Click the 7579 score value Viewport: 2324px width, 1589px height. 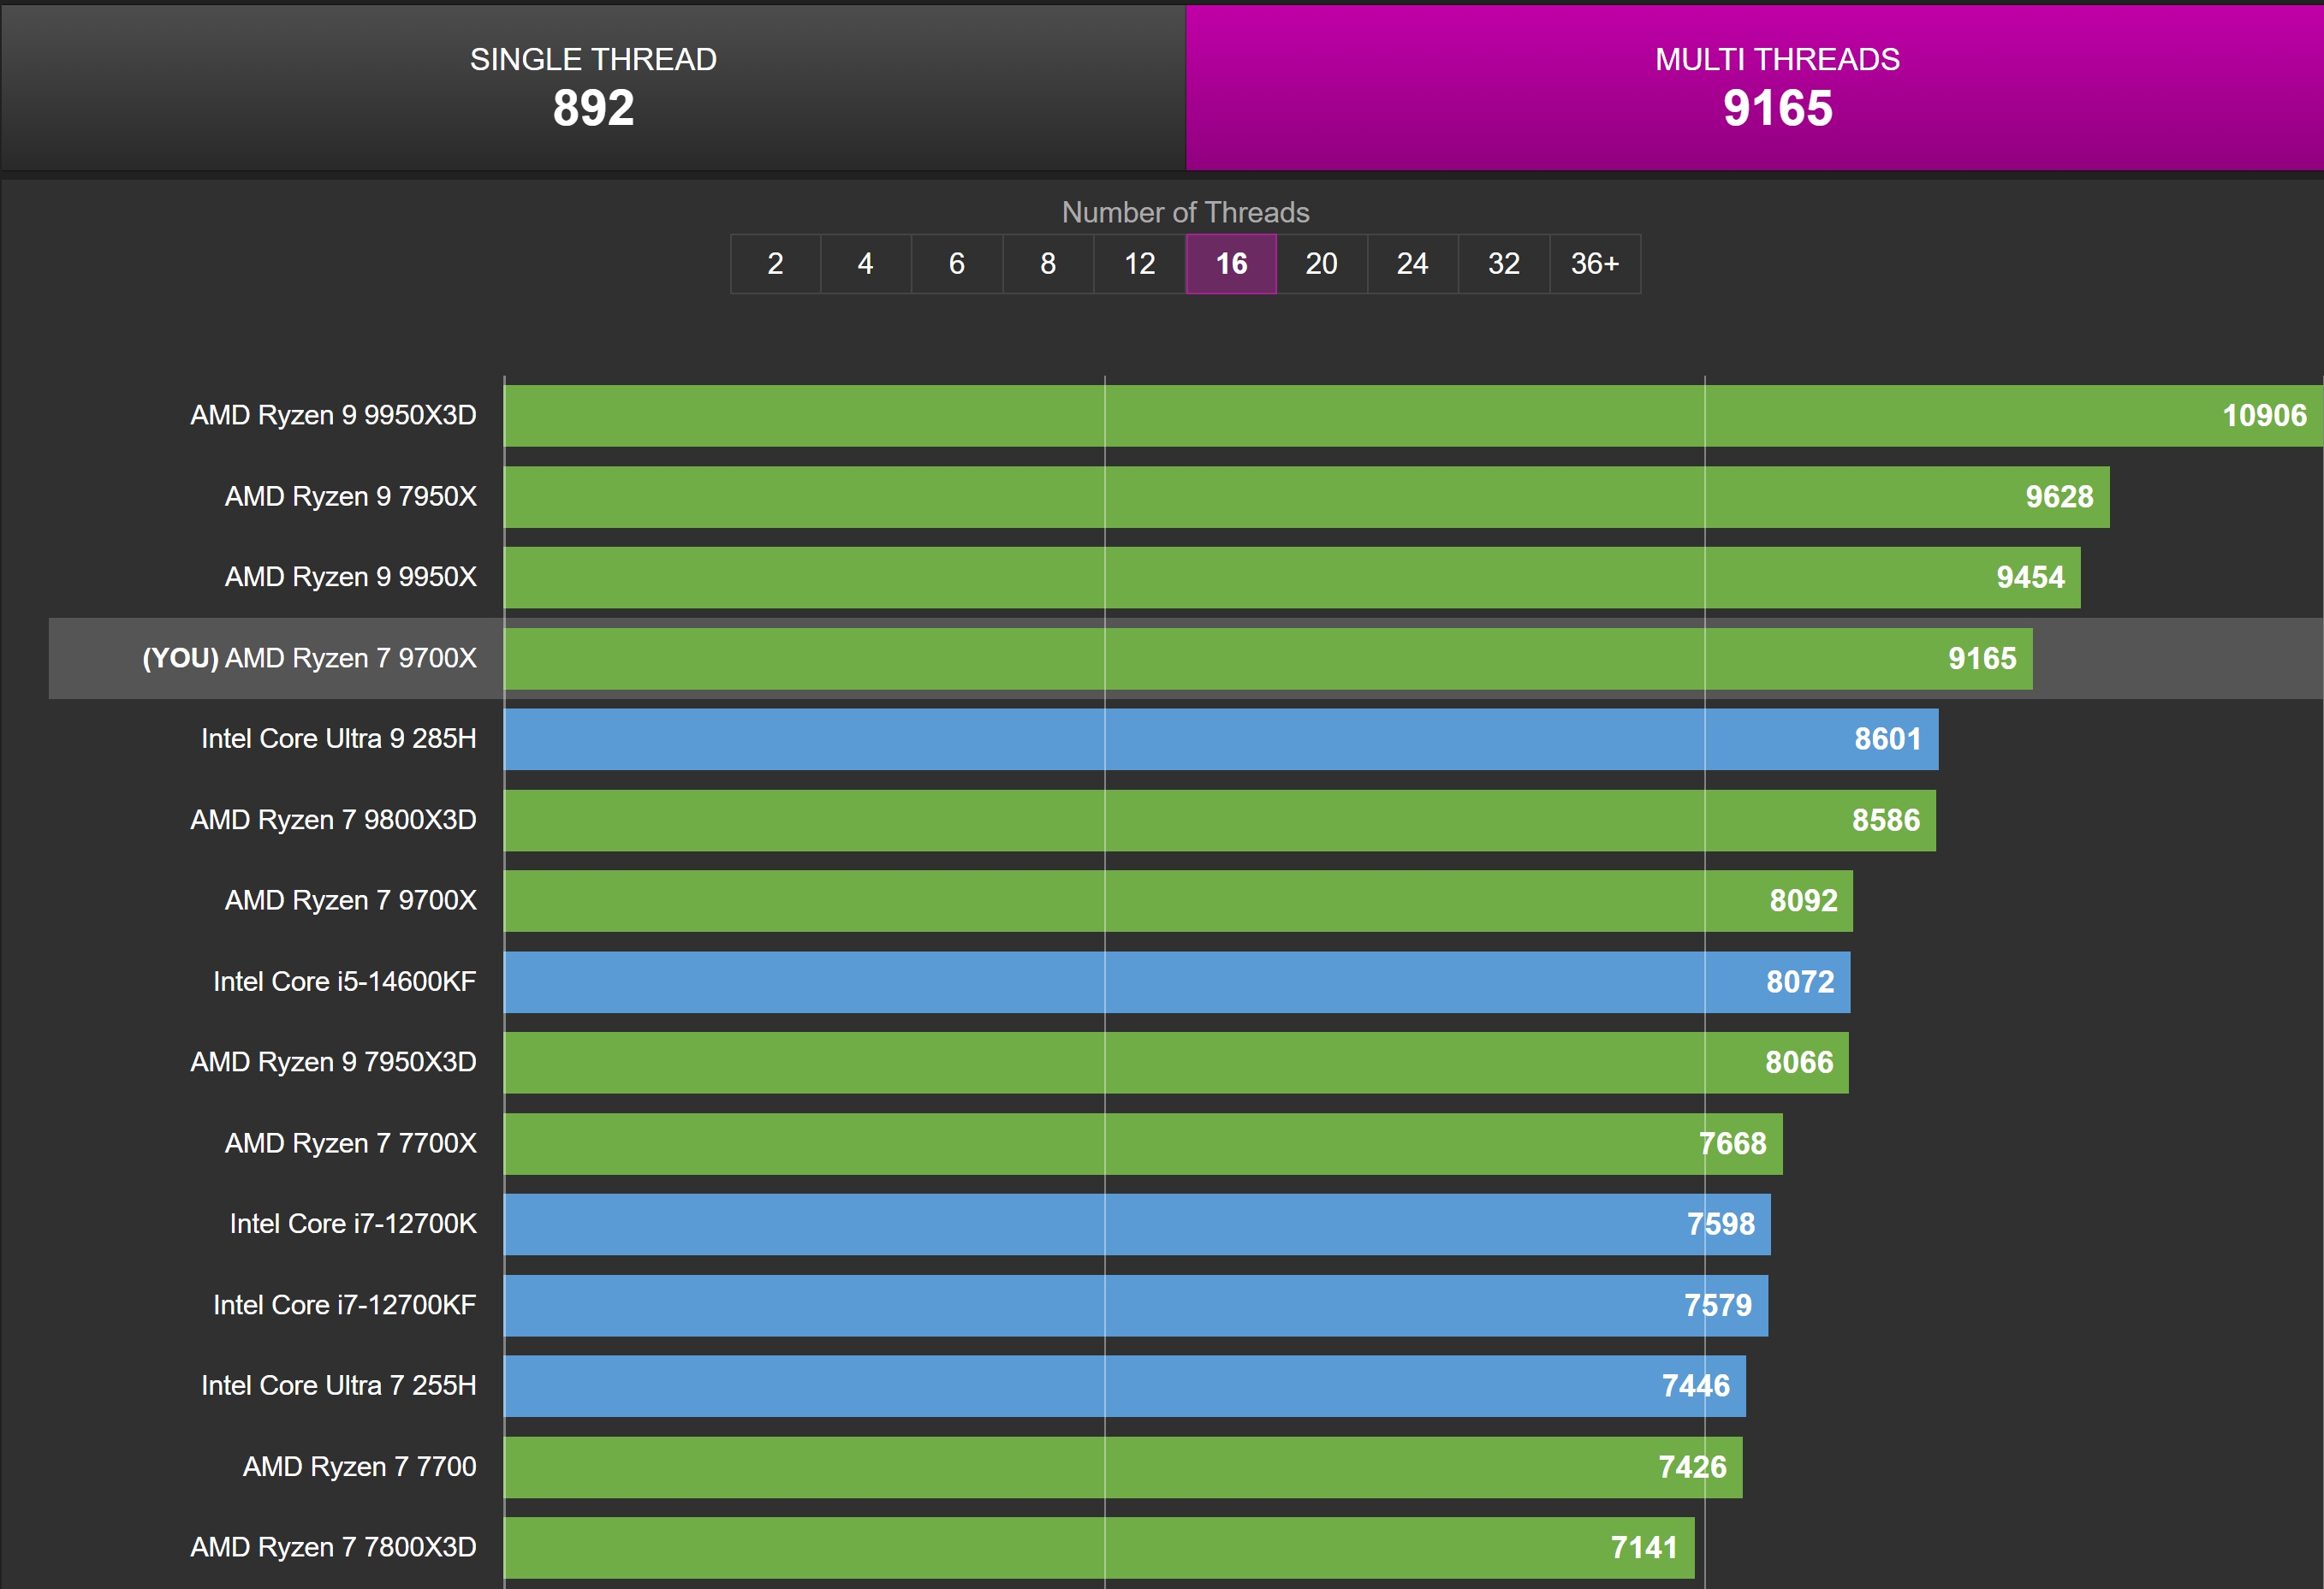point(1717,1305)
